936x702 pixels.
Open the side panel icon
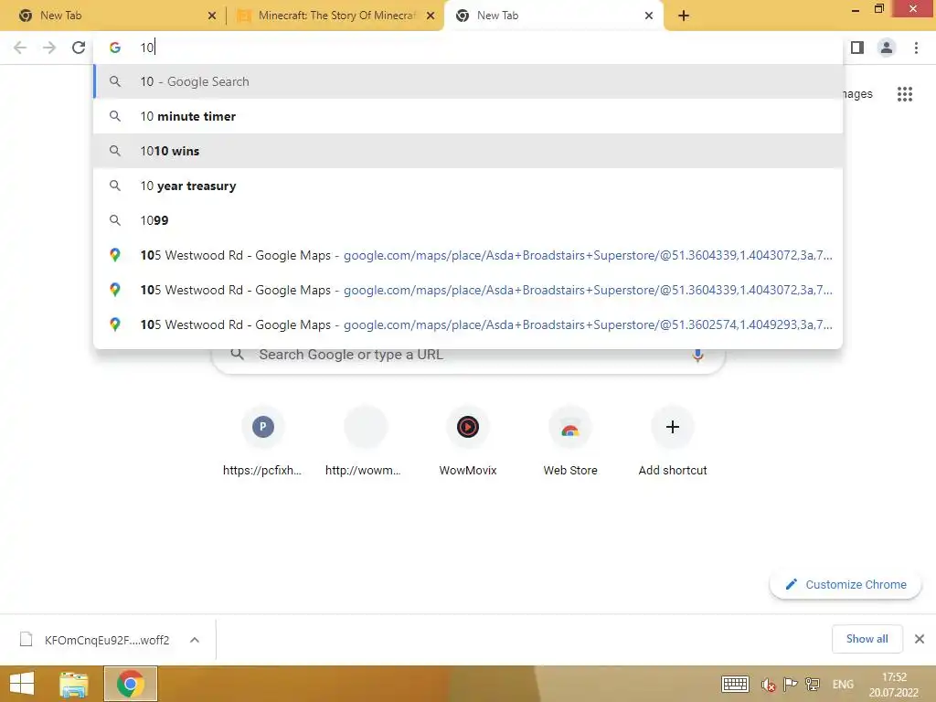pyautogui.click(x=857, y=48)
